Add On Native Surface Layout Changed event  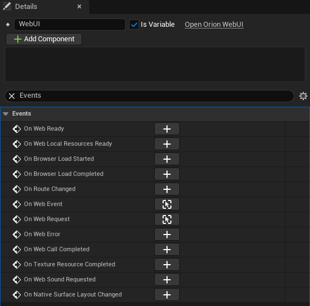167,294
